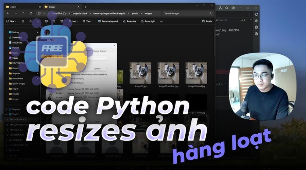
Task: Click the Cut scissors icon
Action: click(x=23, y=21)
